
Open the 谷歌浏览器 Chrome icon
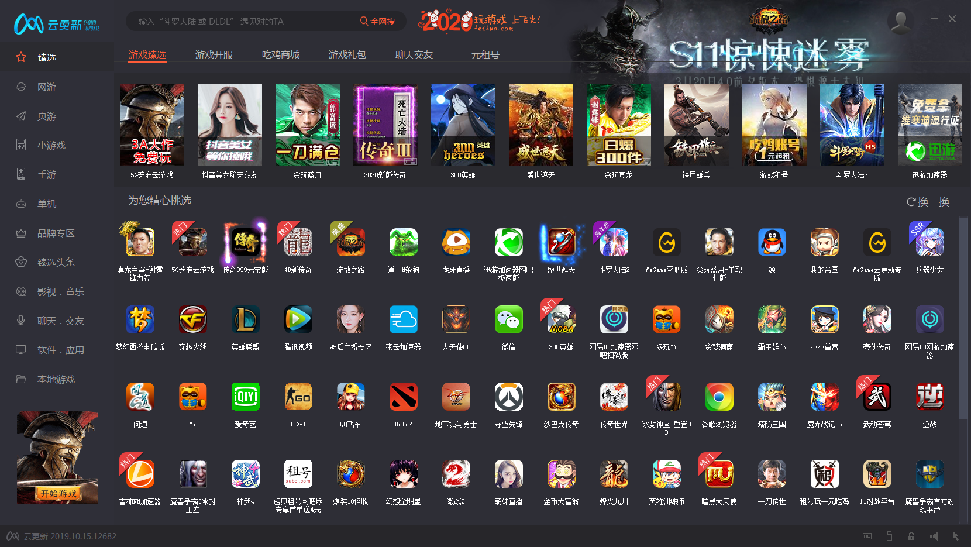click(719, 397)
